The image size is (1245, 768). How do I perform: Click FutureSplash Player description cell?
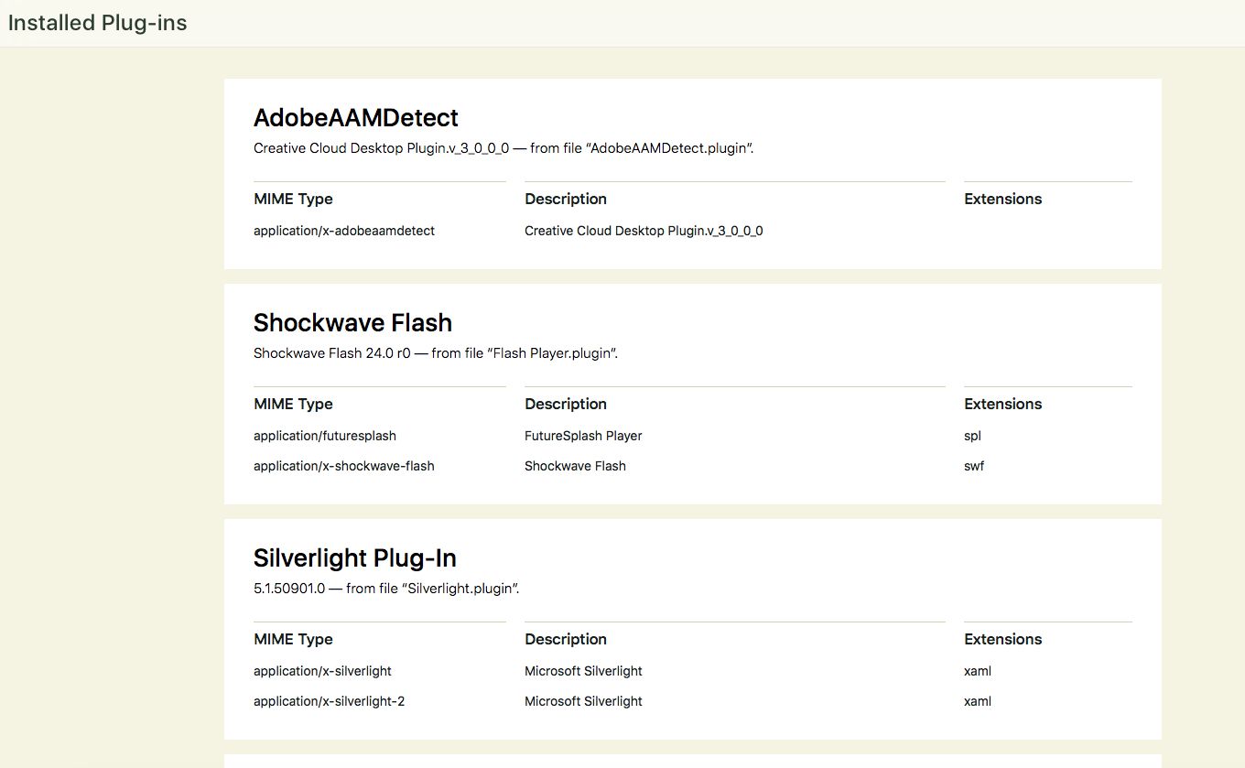pos(583,436)
